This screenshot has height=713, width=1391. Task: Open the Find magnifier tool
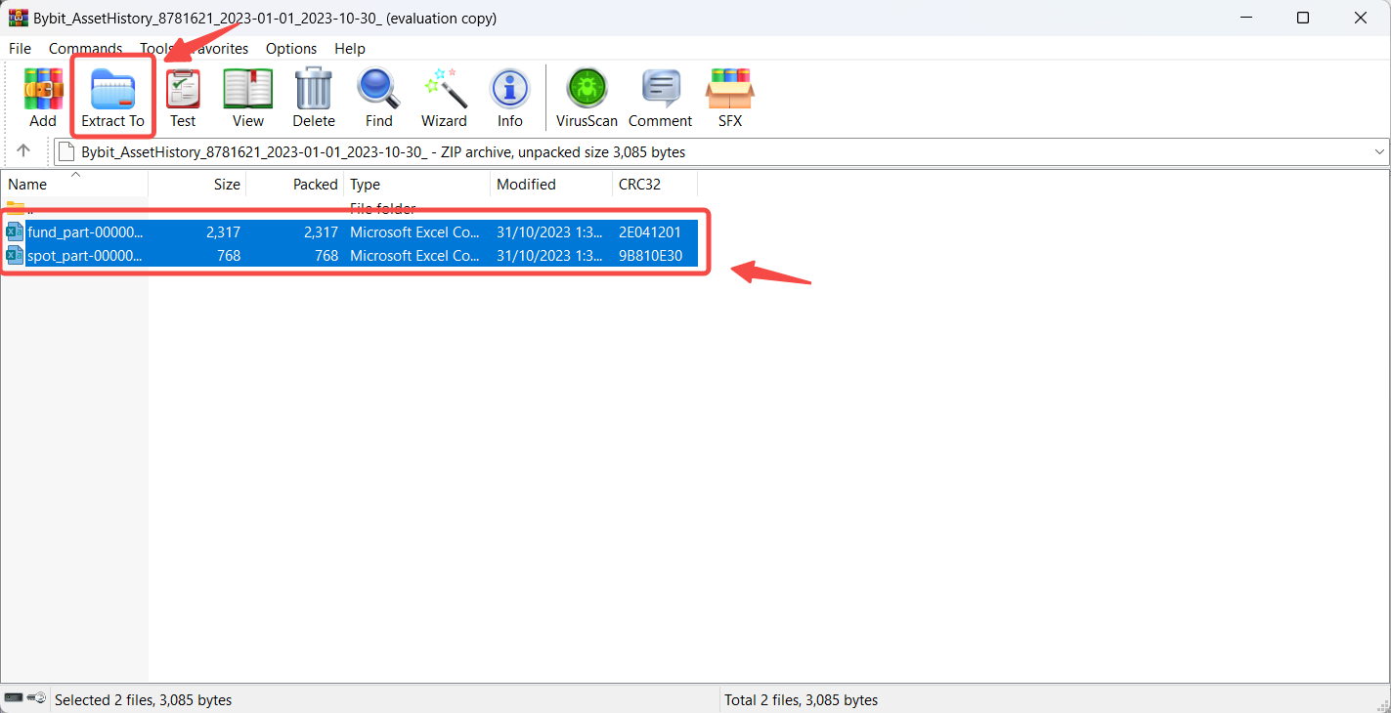pos(378,98)
